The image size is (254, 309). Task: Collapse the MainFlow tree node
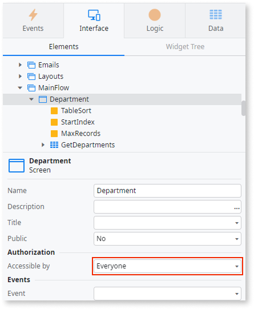(20, 88)
